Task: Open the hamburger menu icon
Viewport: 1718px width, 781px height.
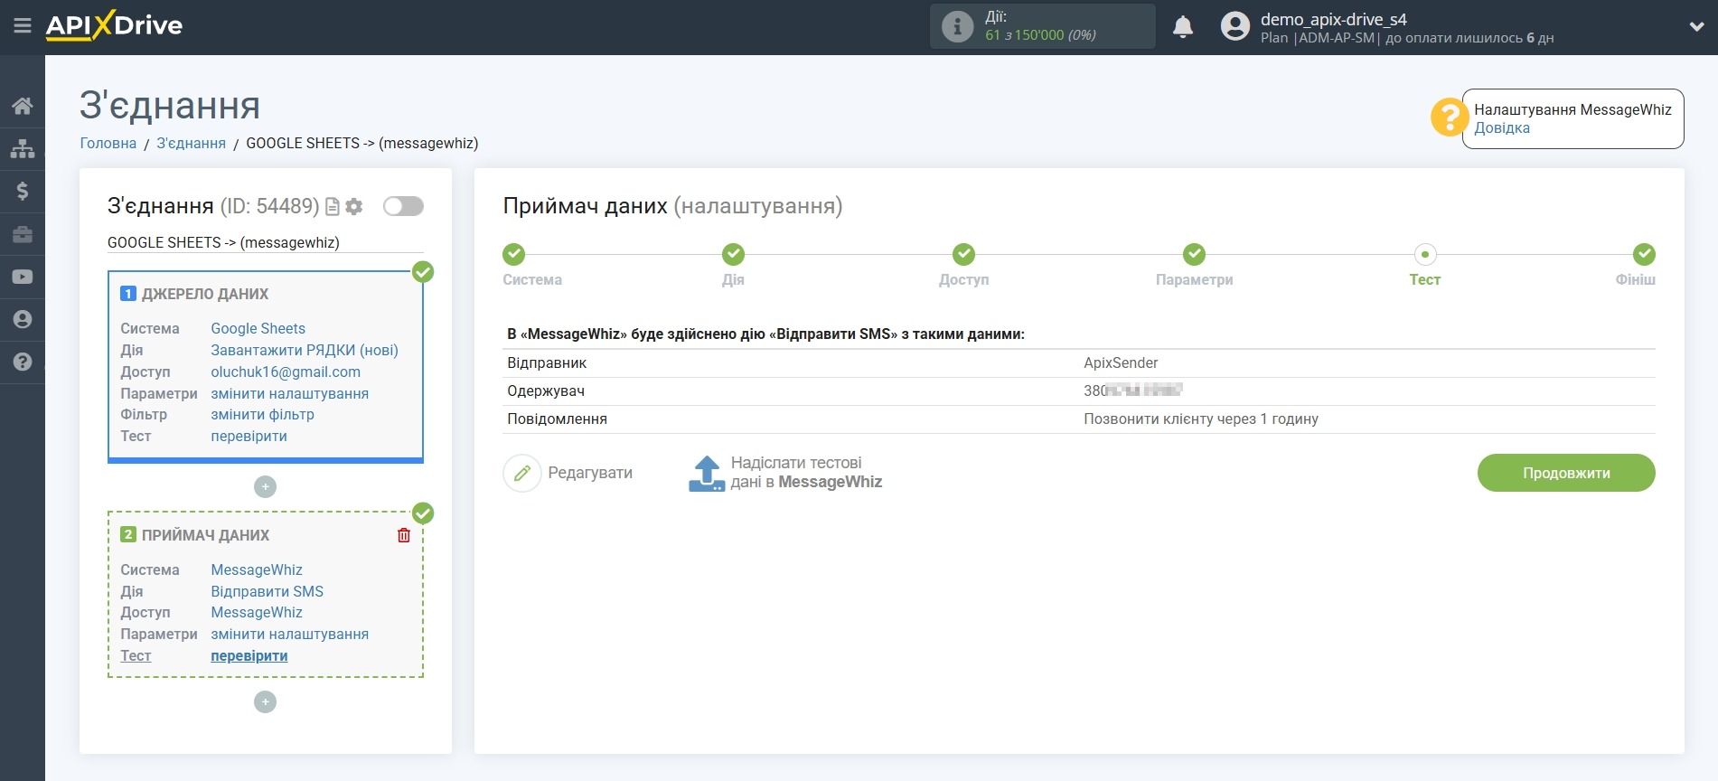Action: [23, 26]
